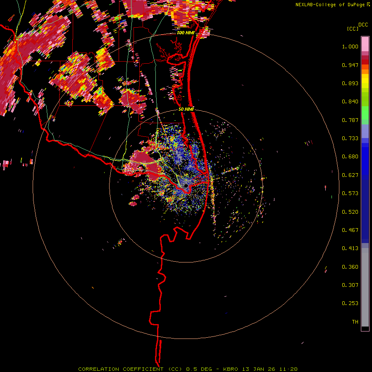Click the Correlation Coefficient KBRO caption text
Viewport: 372px width, 372px height.
pyautogui.click(x=188, y=369)
